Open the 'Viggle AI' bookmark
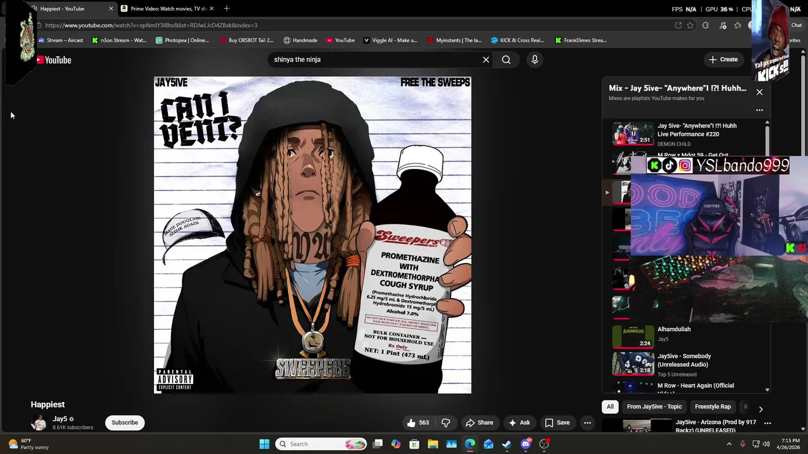This screenshot has height=454, width=808. (390, 40)
